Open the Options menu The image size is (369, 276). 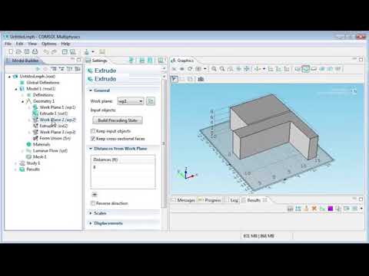point(48,44)
